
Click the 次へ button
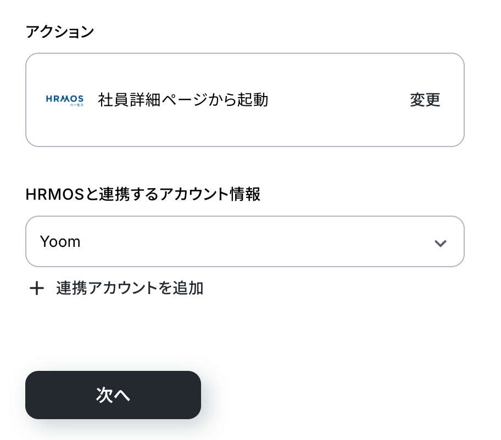[x=113, y=395]
